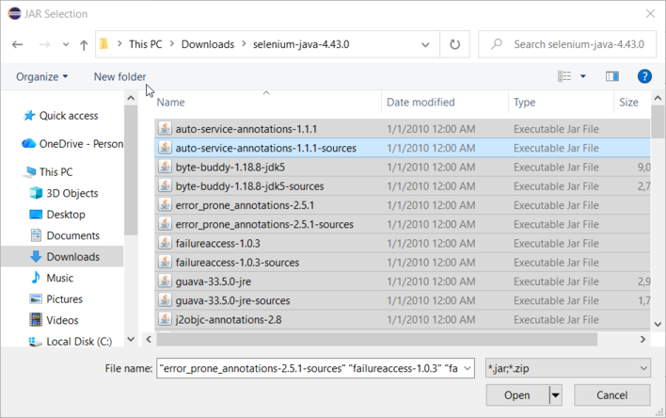Expand the Open button split arrow
666x418 pixels.
click(x=555, y=395)
